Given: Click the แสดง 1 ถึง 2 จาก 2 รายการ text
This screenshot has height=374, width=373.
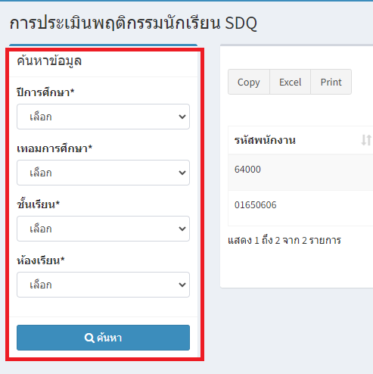Looking at the screenshot, I should pos(284,241).
